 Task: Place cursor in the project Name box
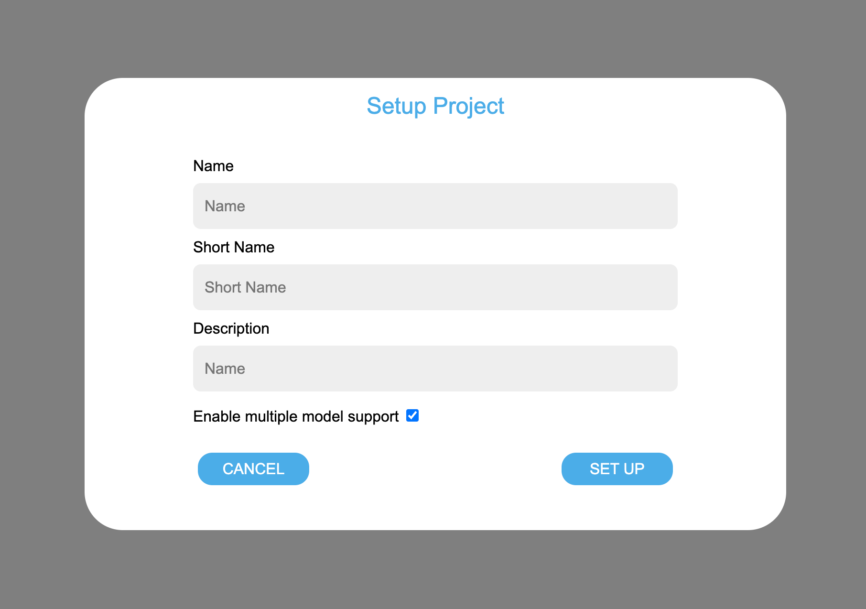coord(435,206)
